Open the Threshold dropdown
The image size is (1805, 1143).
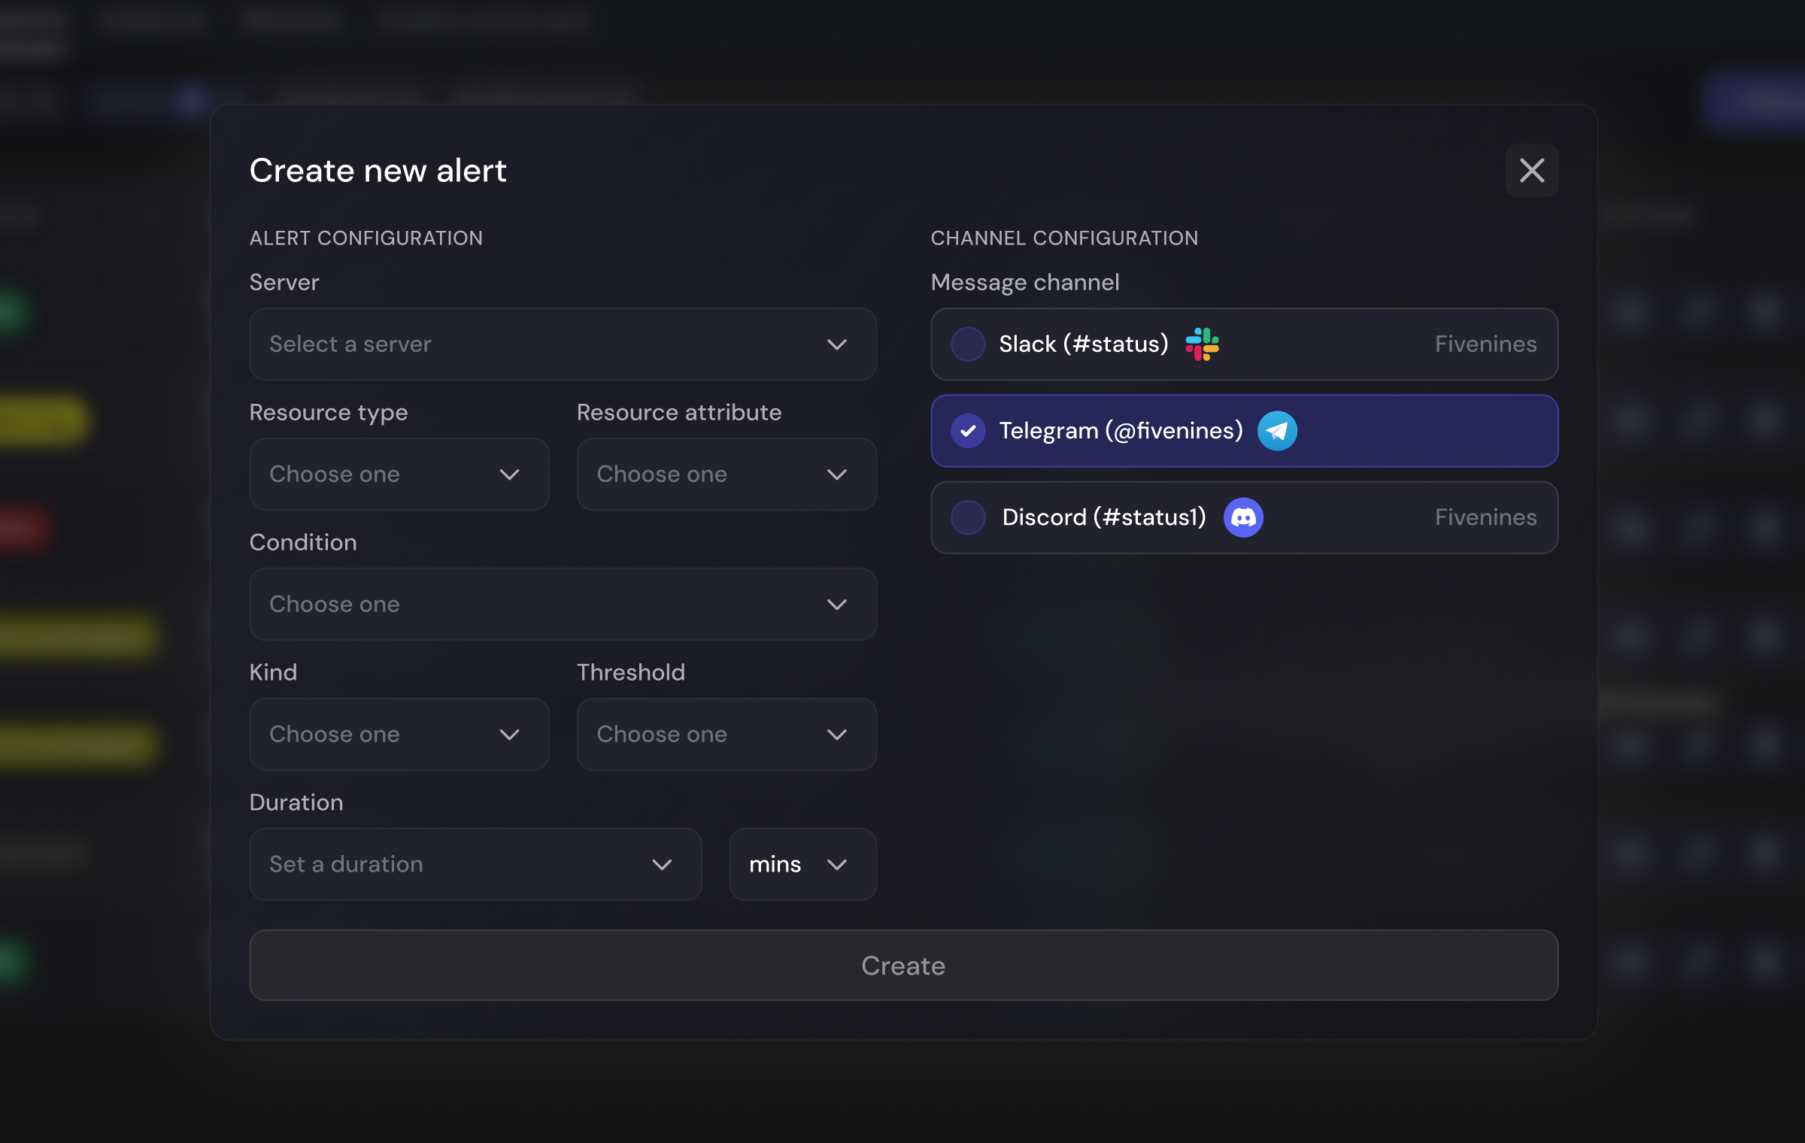click(727, 735)
